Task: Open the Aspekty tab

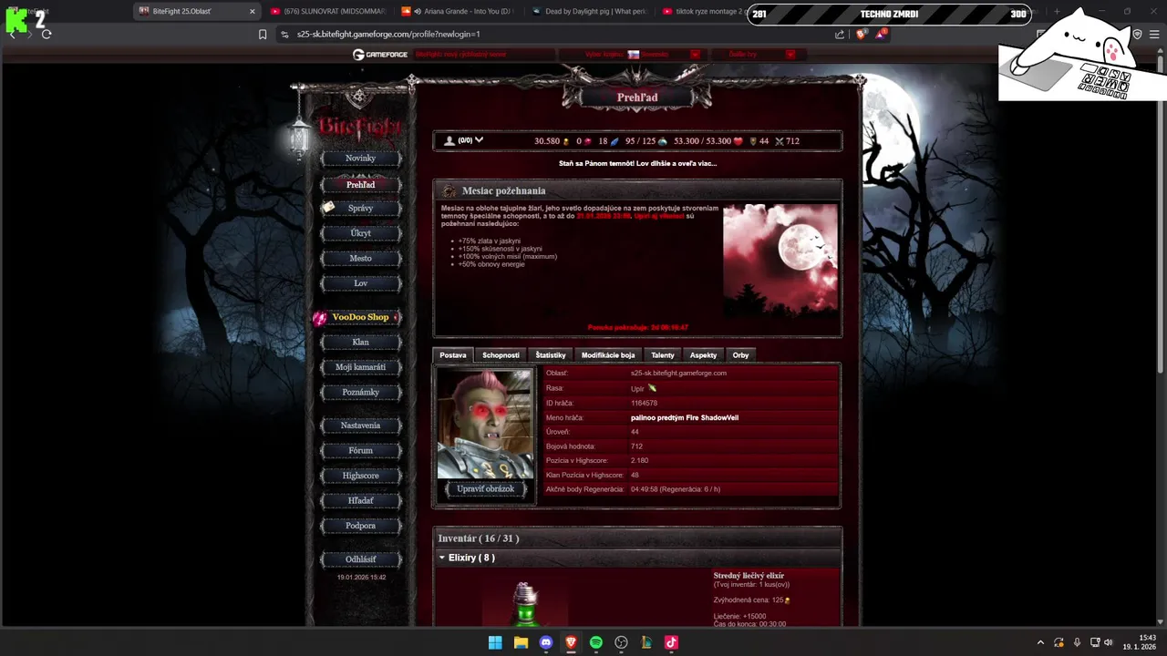Action: [x=703, y=355]
